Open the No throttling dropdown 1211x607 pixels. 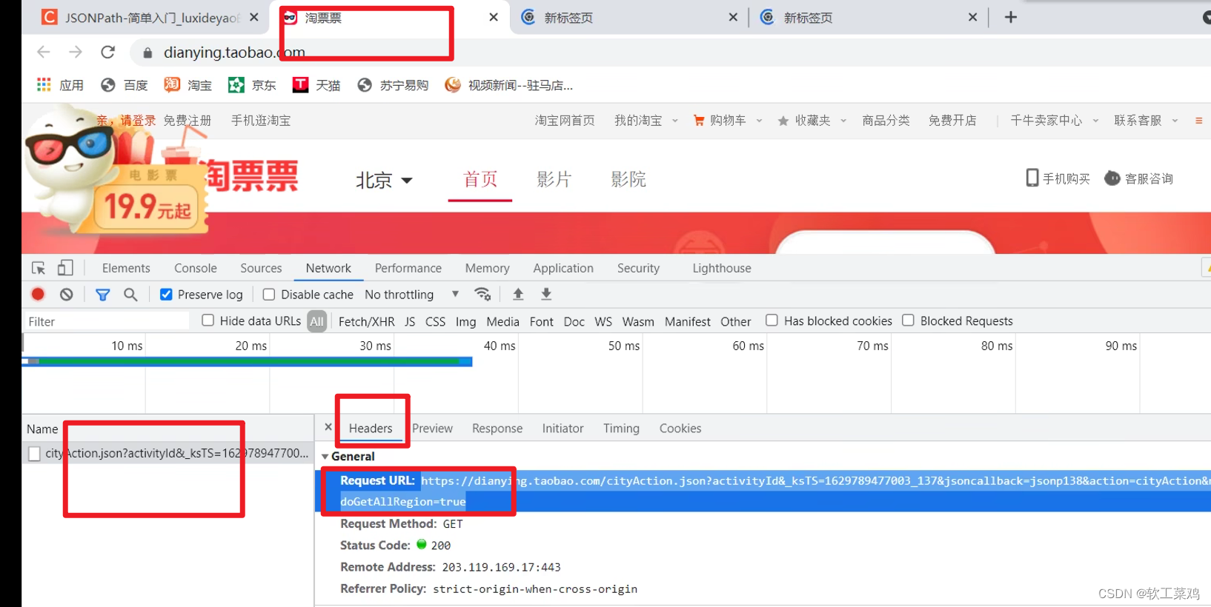411,294
